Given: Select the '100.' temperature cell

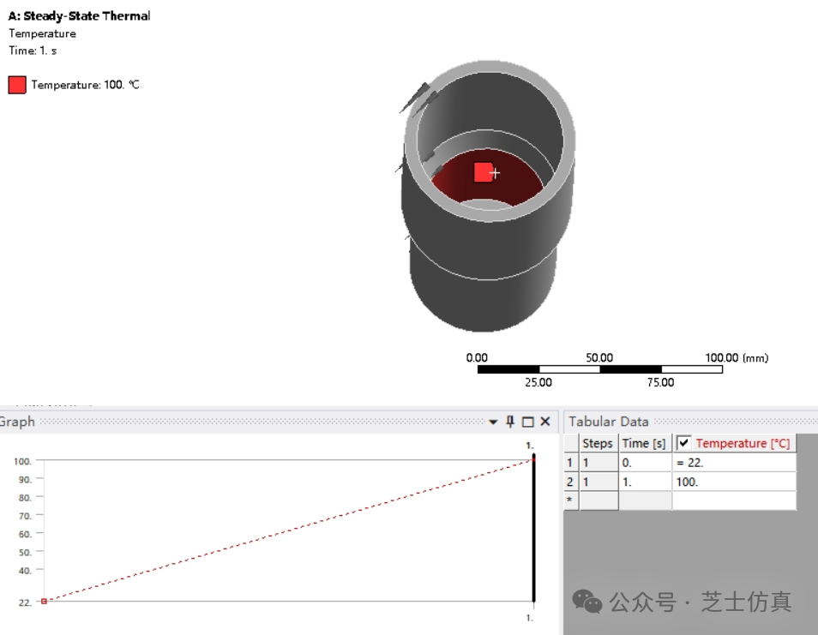Looking at the screenshot, I should (734, 482).
